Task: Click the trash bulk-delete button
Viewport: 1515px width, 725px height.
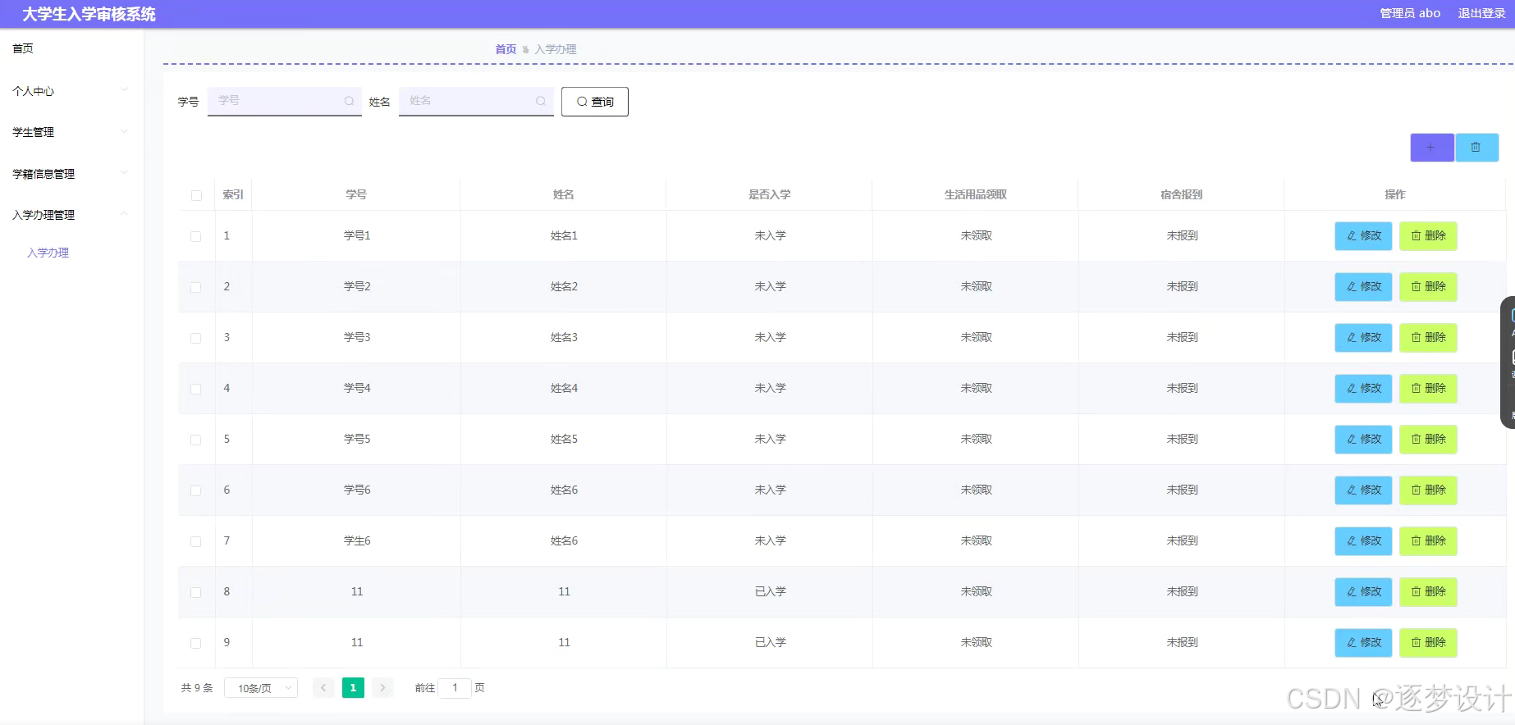Action: (1476, 148)
